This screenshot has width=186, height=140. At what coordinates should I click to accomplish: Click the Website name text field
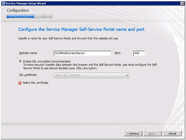point(83,53)
